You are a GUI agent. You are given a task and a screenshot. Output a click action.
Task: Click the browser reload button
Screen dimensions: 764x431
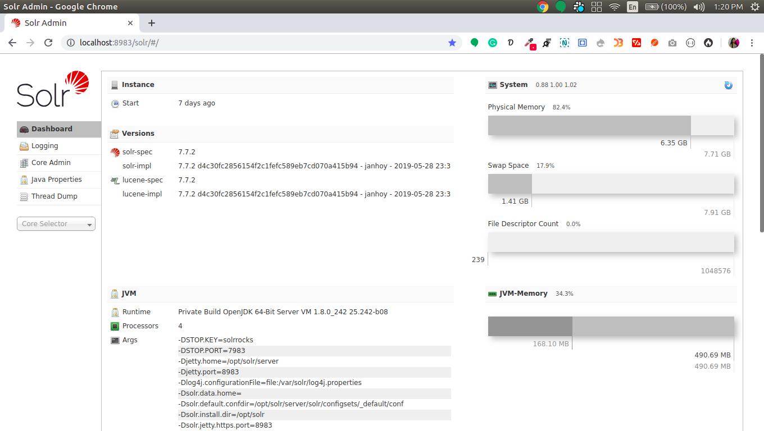click(x=48, y=42)
